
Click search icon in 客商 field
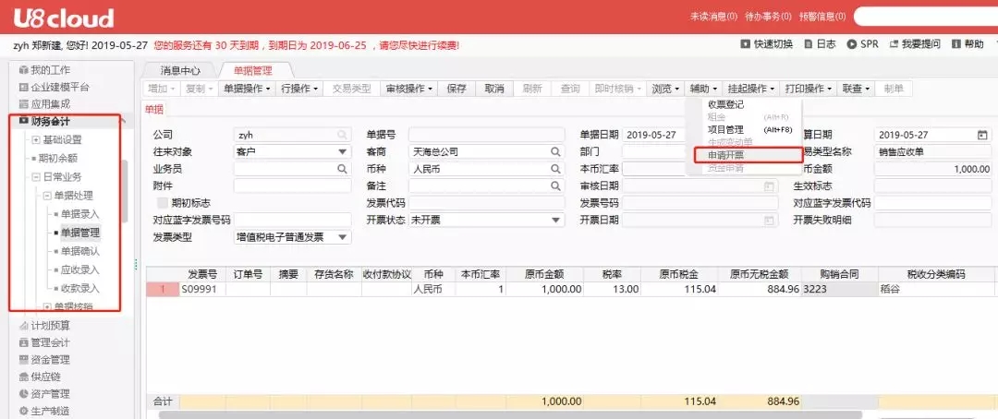coord(555,152)
